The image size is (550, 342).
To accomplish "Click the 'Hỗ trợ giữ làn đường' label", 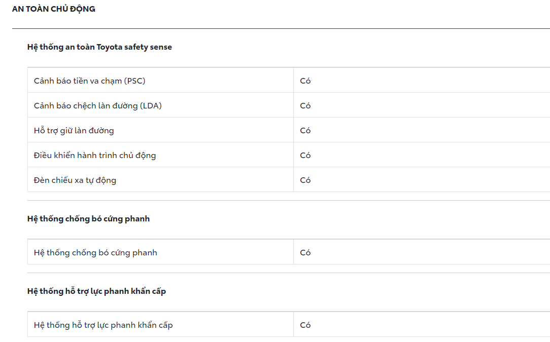I will click(x=74, y=130).
